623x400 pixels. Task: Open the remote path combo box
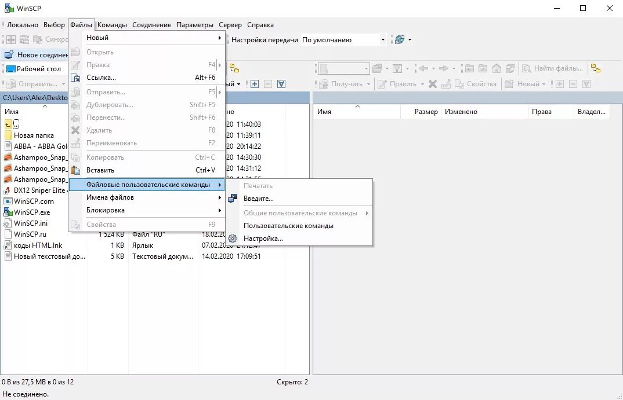(x=345, y=68)
